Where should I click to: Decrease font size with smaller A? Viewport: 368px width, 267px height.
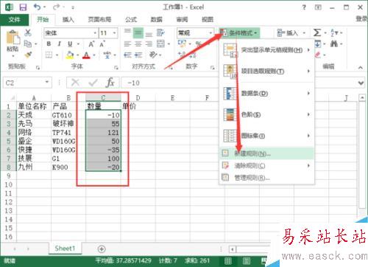(x=102, y=44)
